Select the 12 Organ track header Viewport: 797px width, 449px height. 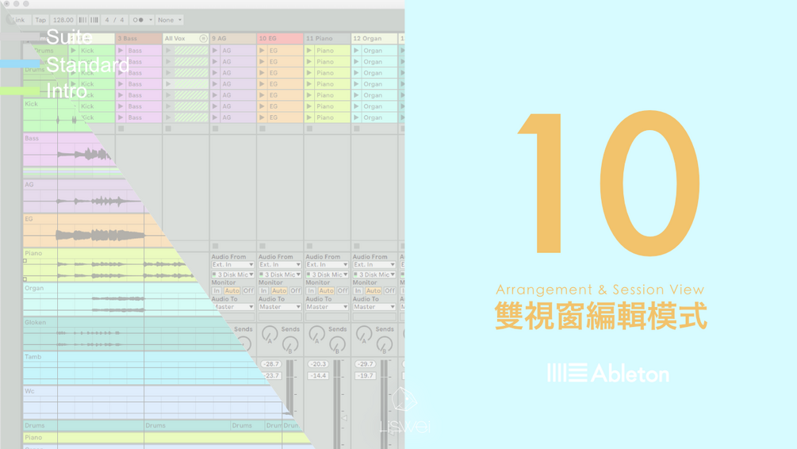(x=374, y=39)
